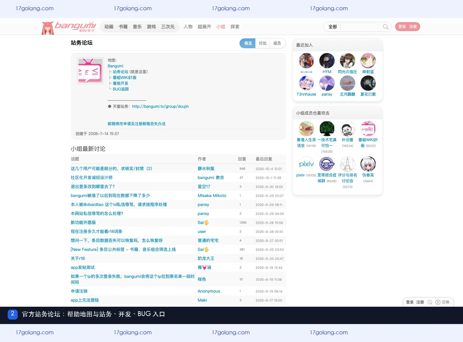
Task: Open 伪春菜 group icon
Action: [368, 164]
